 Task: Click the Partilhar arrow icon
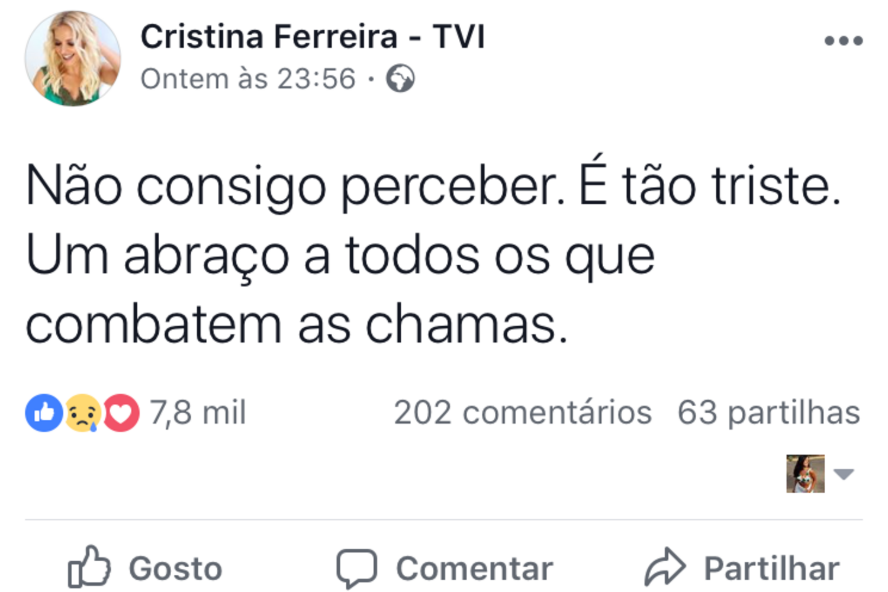click(x=665, y=567)
